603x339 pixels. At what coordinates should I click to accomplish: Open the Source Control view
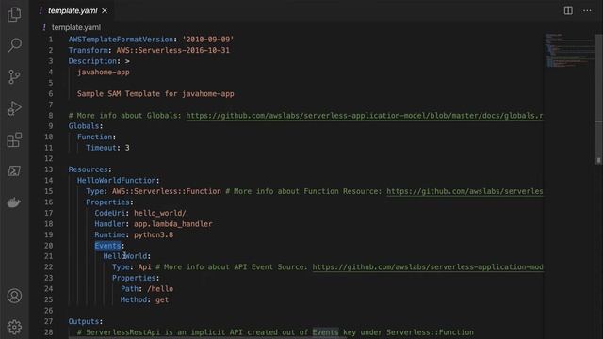14,77
